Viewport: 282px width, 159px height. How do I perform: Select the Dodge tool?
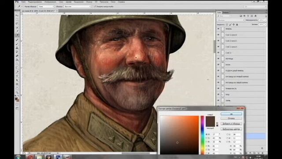coord(17,68)
